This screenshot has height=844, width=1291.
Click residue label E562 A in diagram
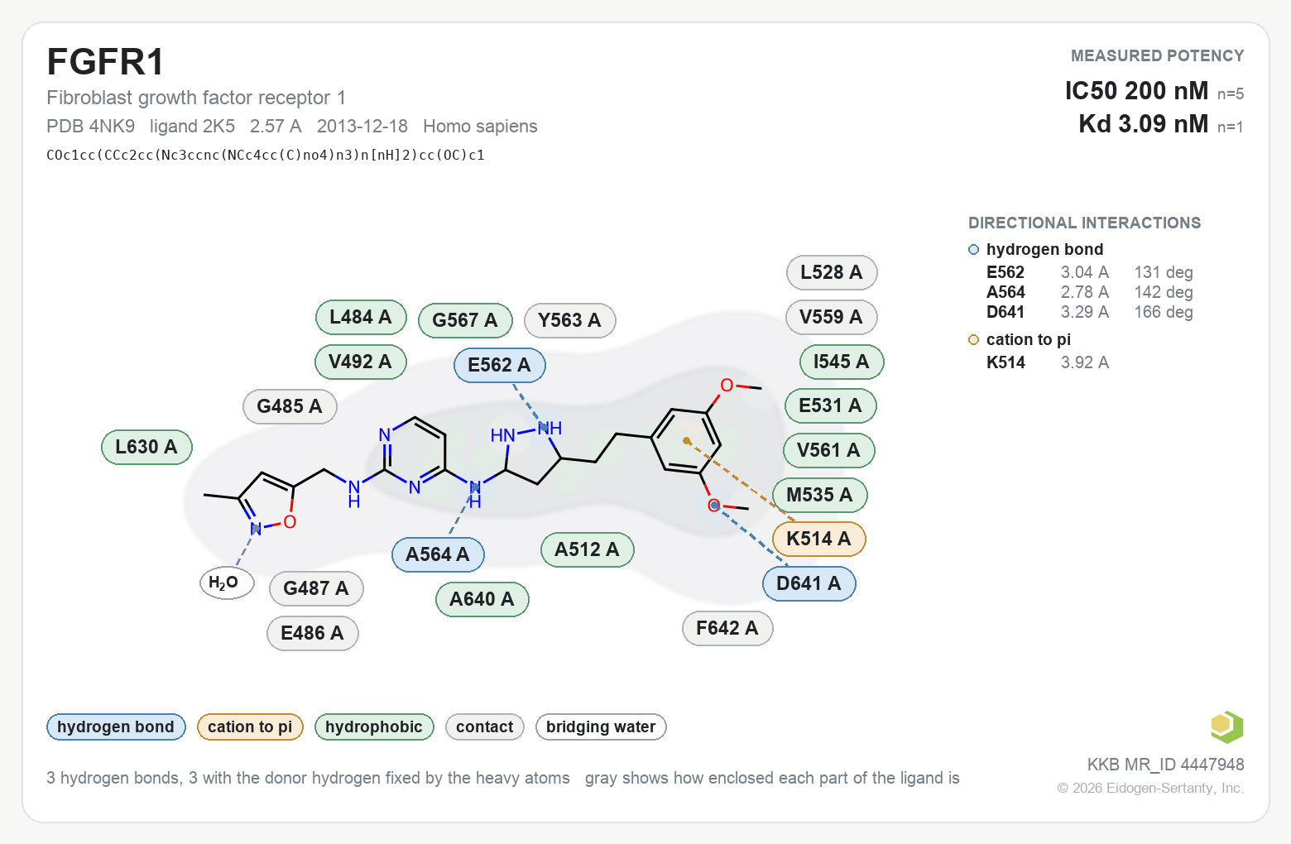(500, 365)
